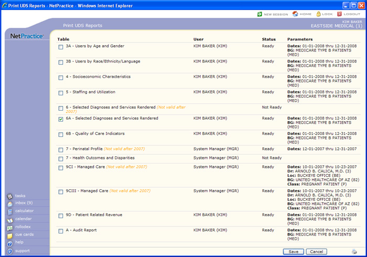
Task: Check A Audit Report box
Action: 61,231
